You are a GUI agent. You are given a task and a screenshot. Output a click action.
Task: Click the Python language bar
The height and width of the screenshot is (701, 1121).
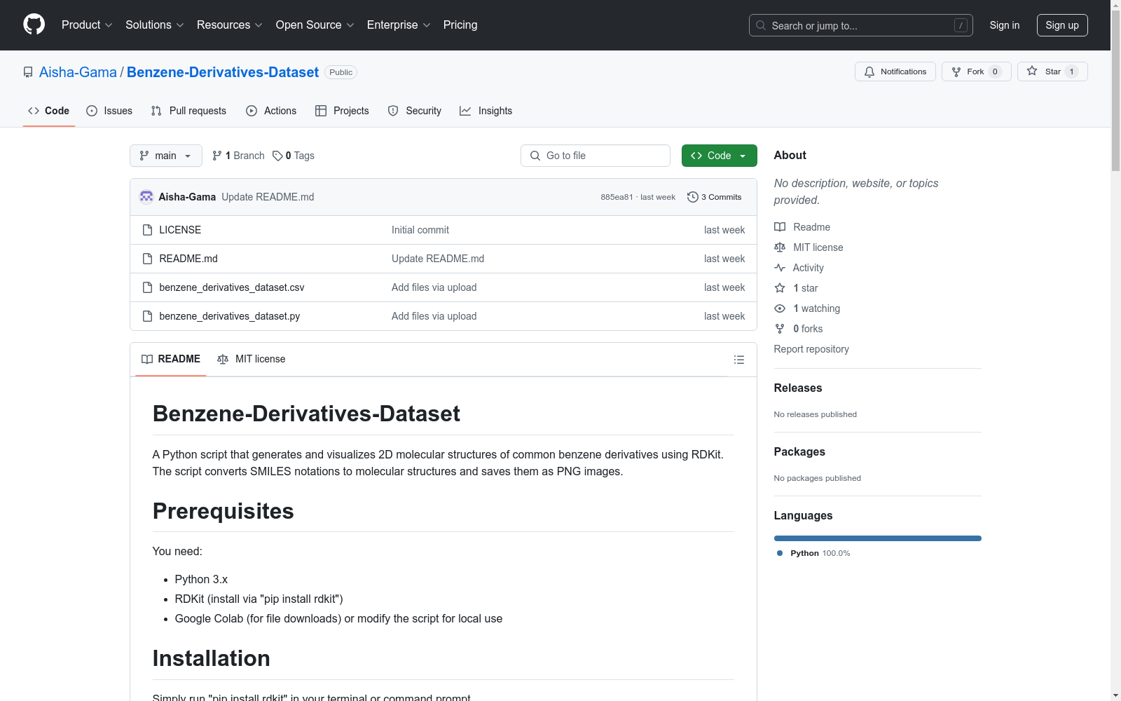point(878,538)
